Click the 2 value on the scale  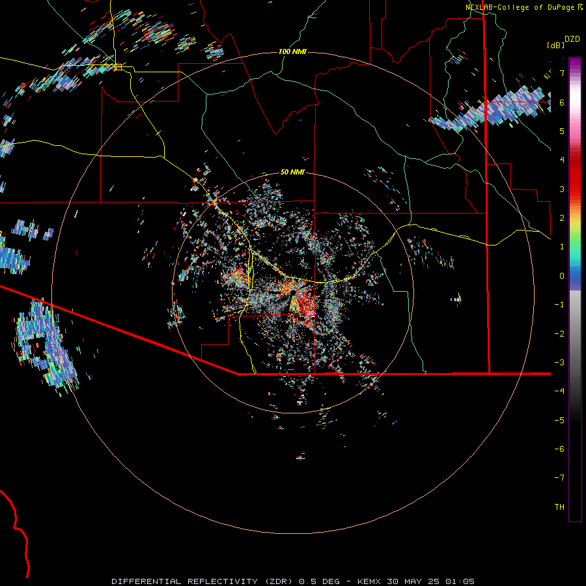[x=562, y=218]
